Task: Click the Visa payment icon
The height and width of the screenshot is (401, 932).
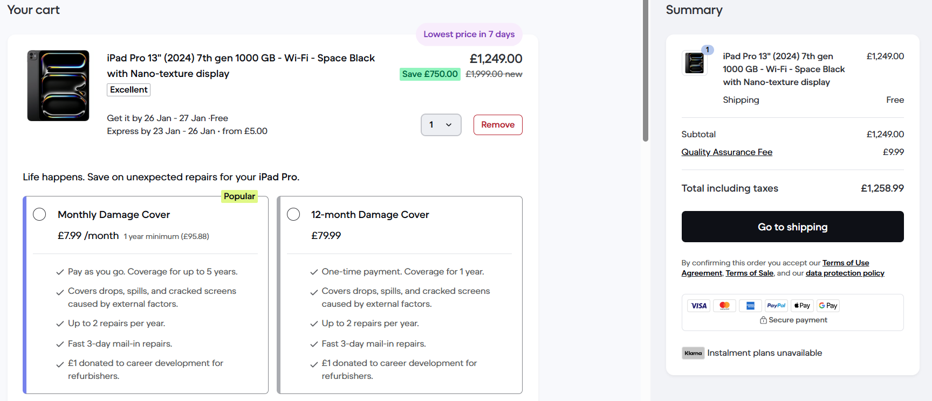Action: [699, 306]
